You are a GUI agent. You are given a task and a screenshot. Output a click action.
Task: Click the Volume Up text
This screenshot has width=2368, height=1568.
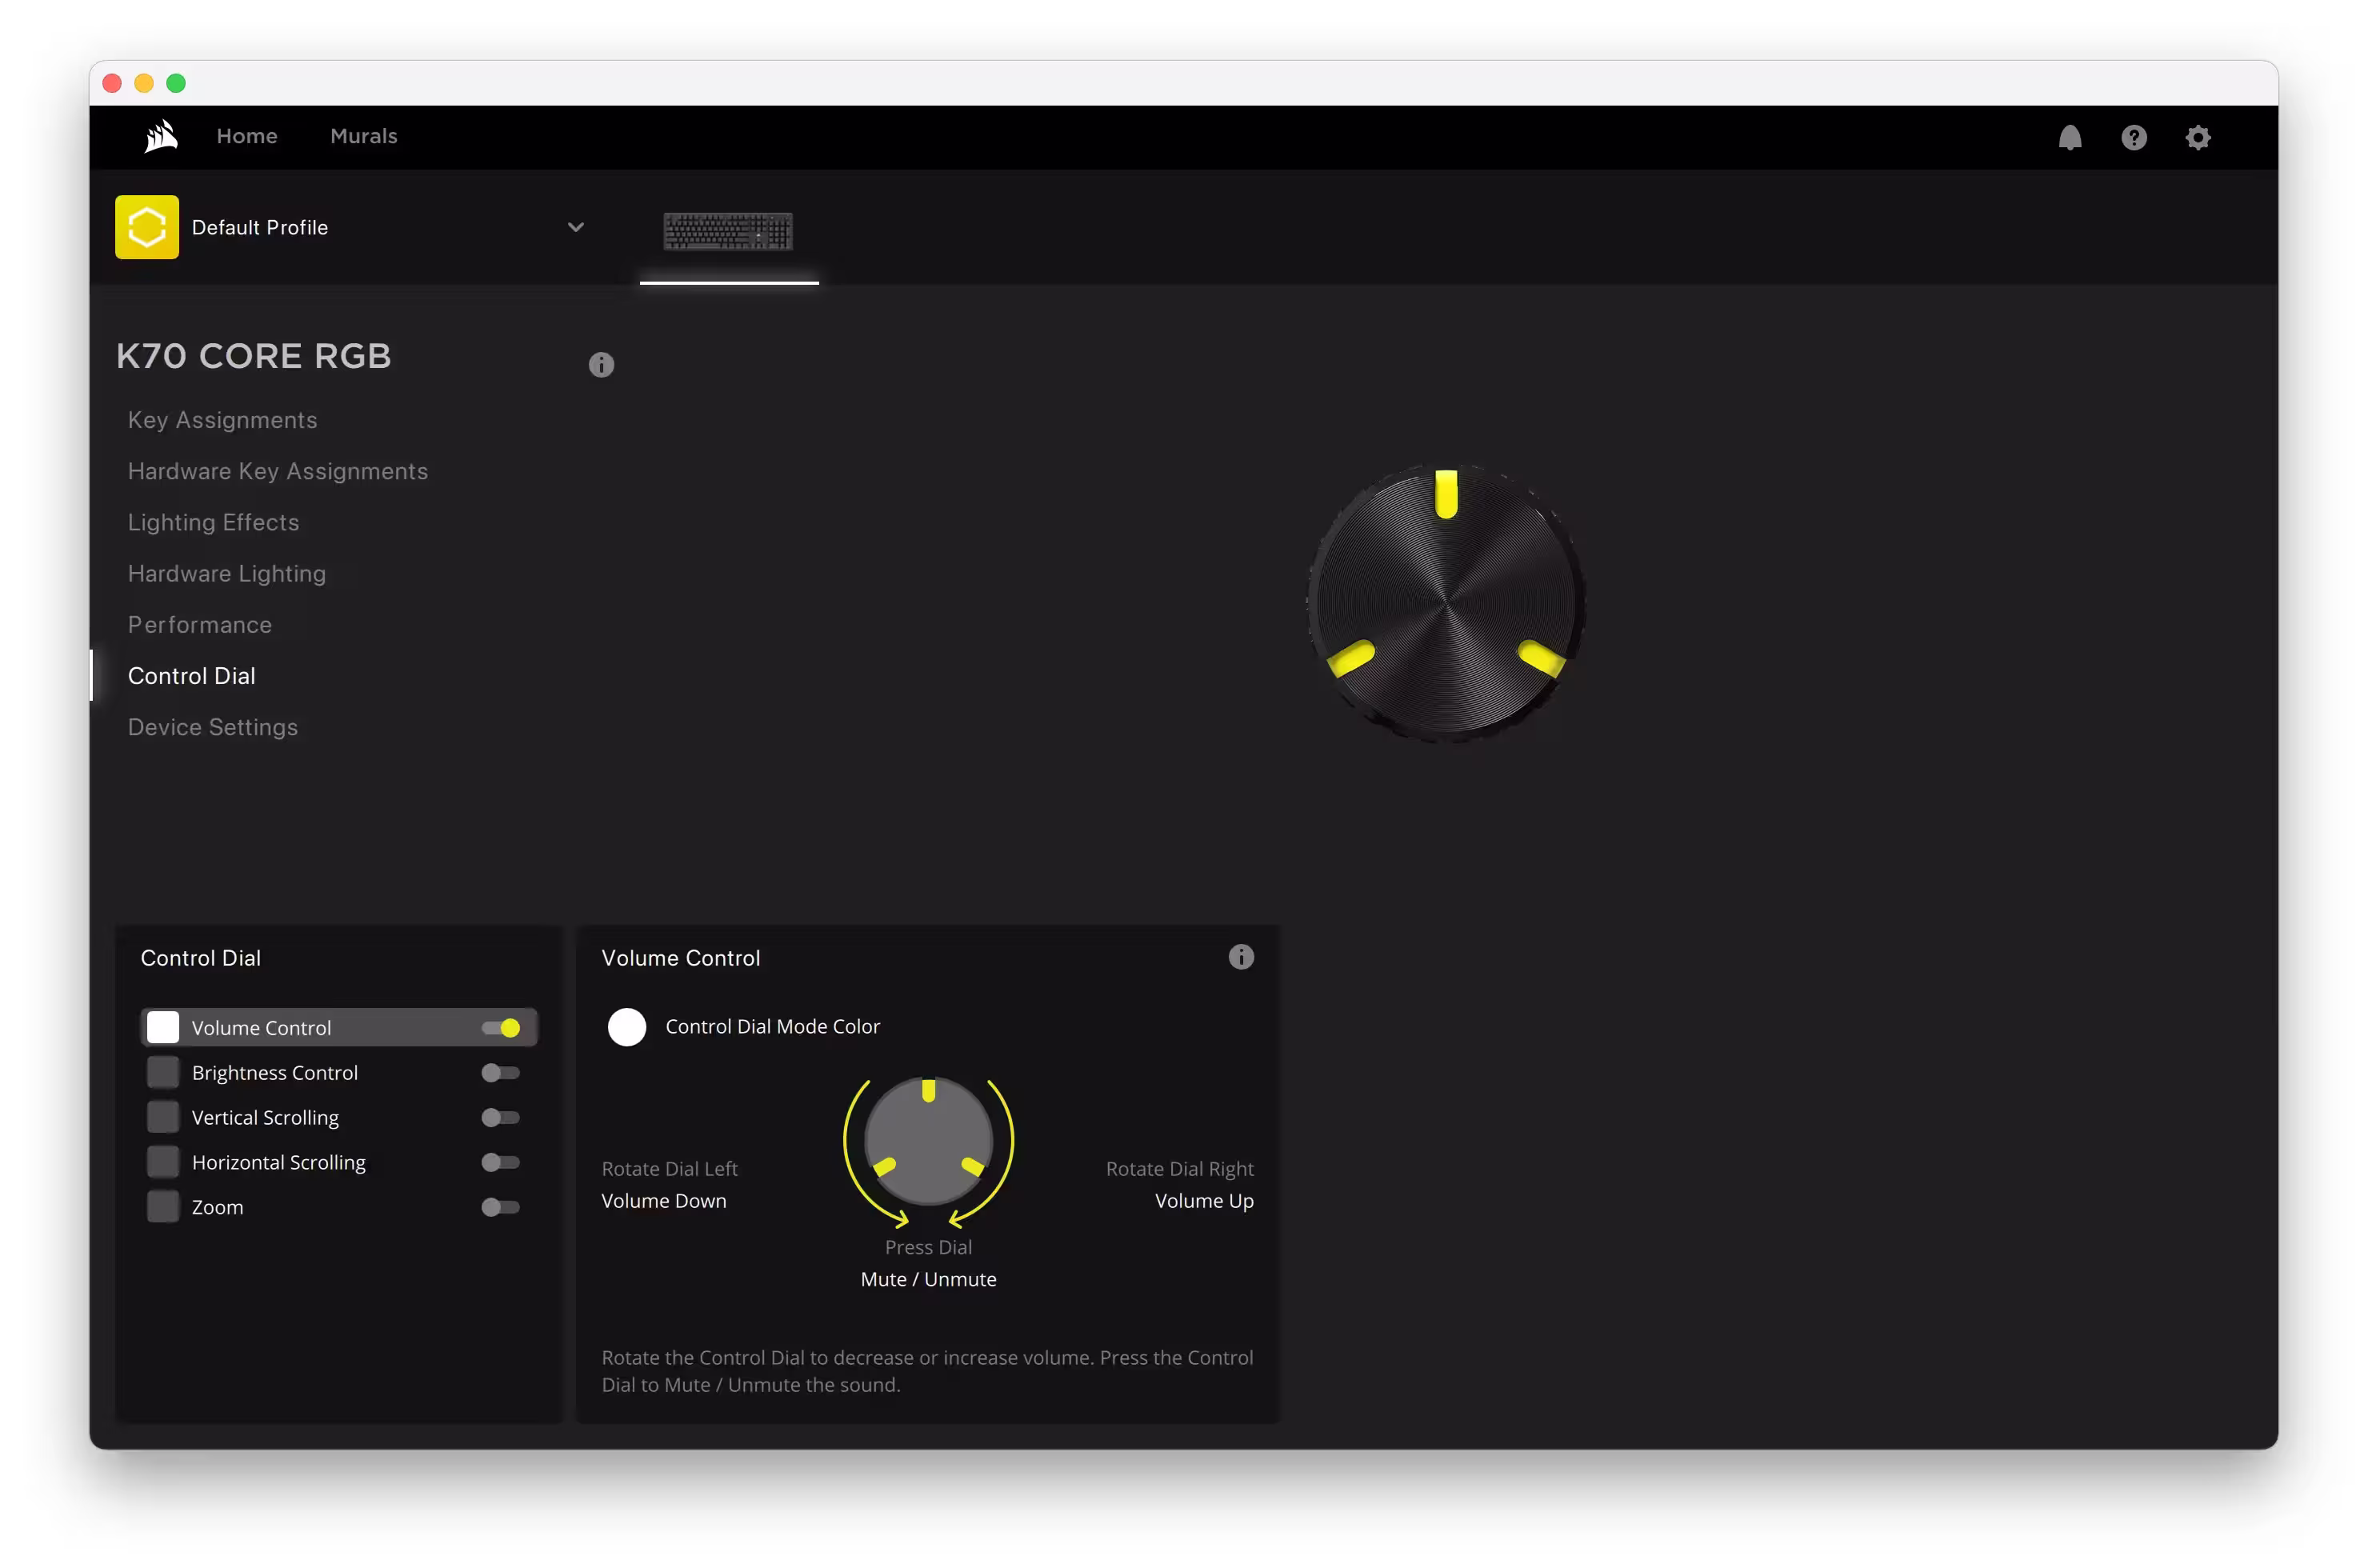point(1204,1201)
